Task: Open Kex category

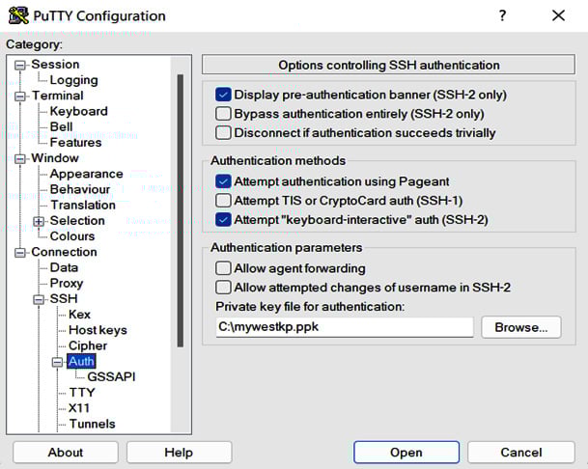Action: [x=79, y=315]
